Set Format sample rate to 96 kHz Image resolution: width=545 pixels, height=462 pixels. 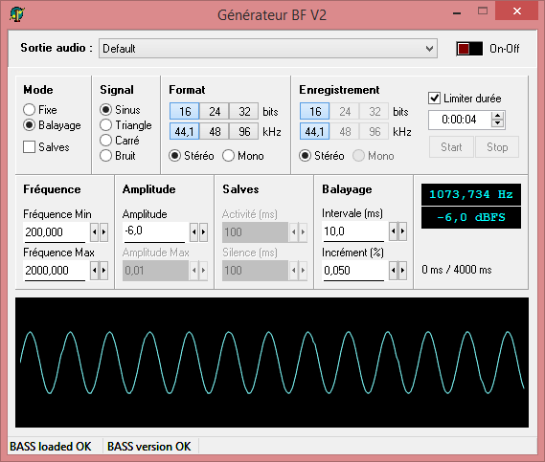click(244, 132)
